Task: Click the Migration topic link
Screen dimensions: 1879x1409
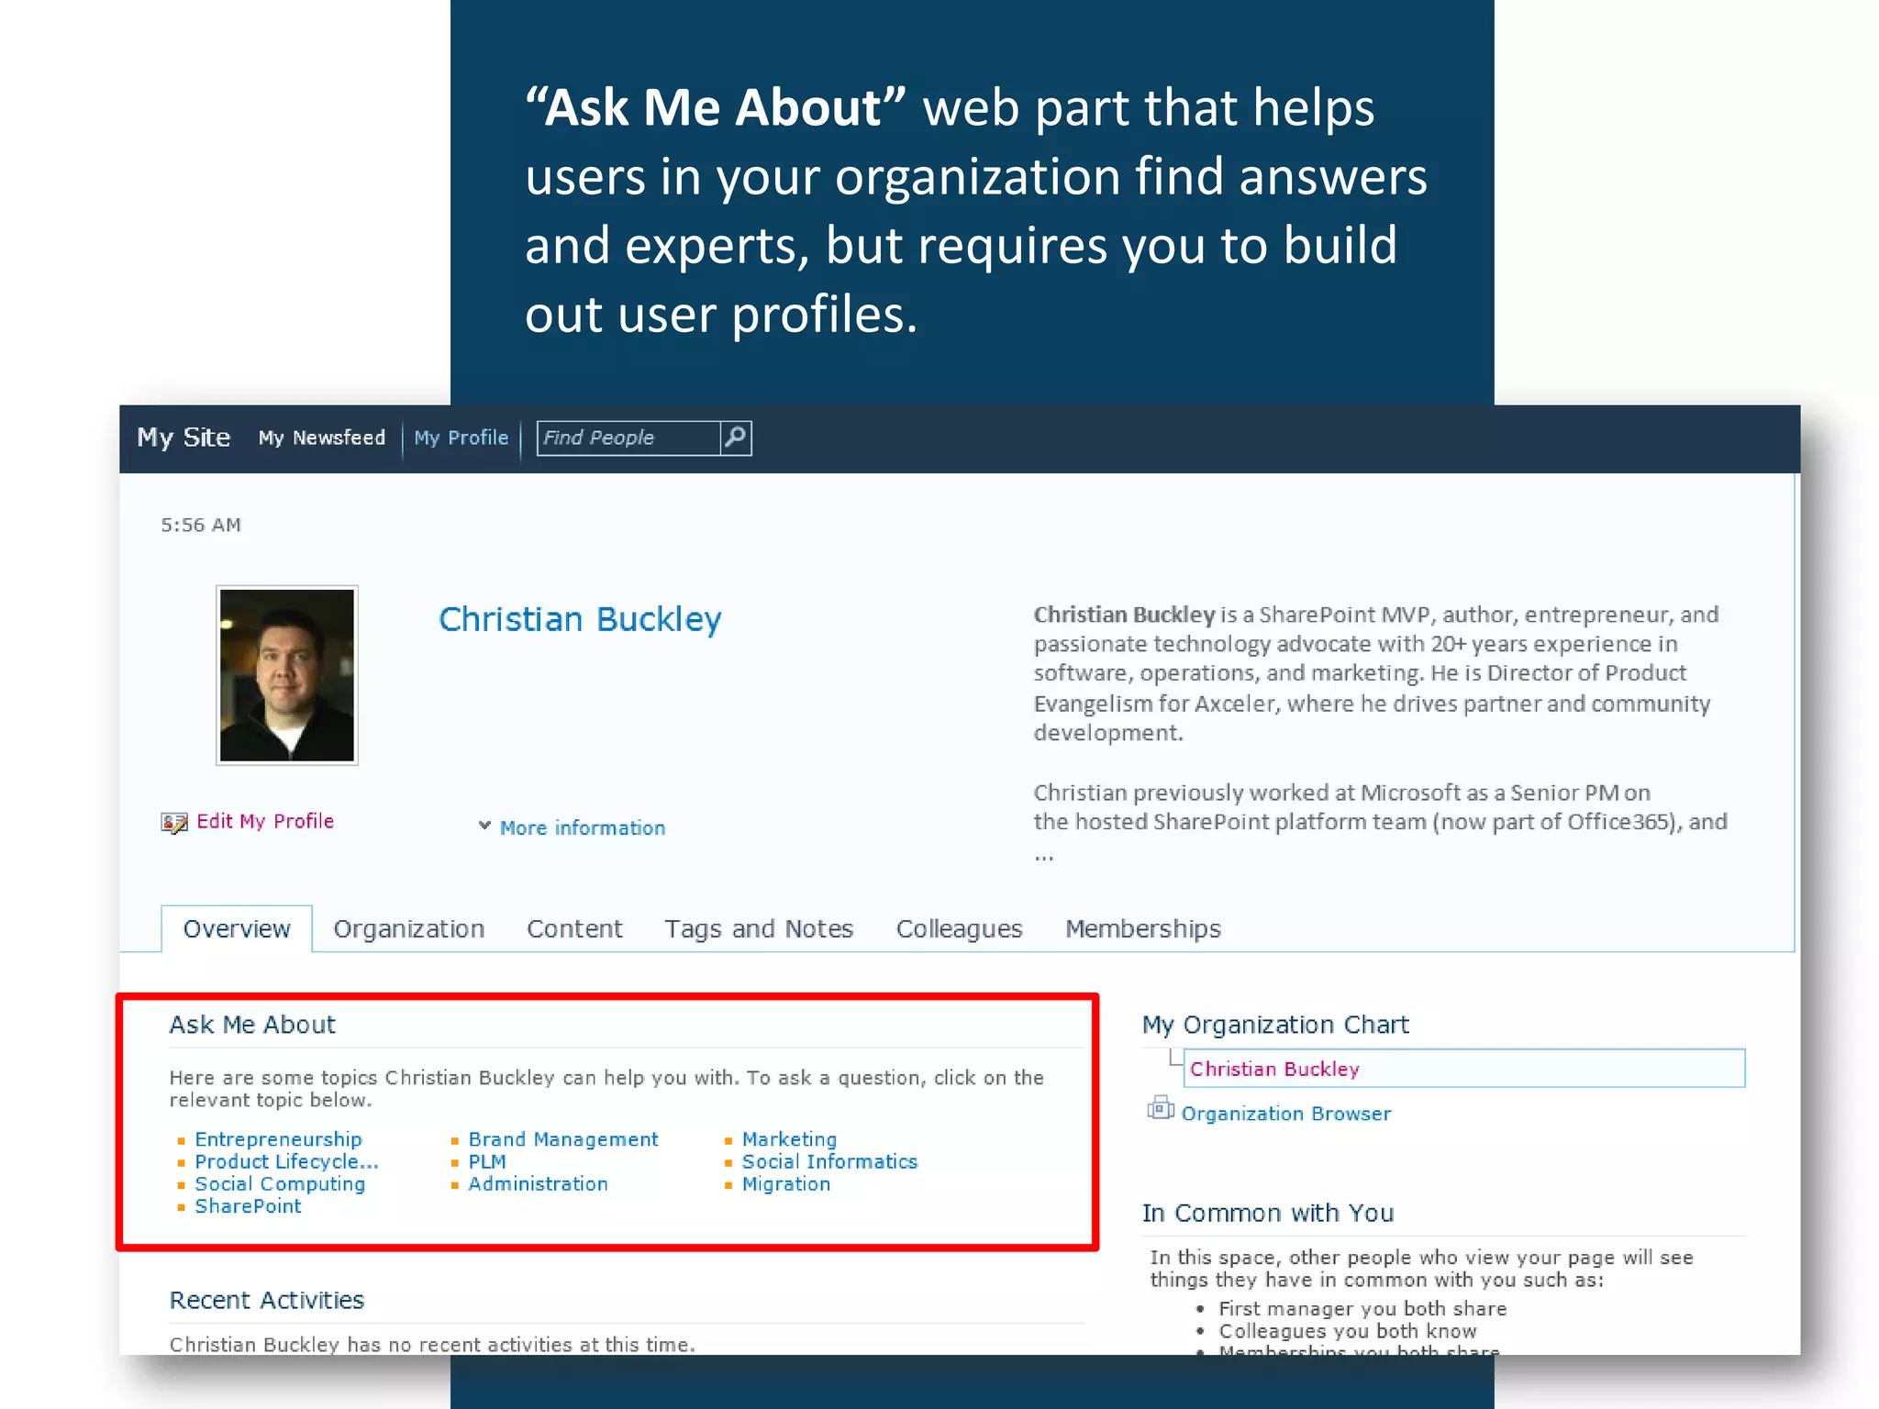Action: pyautogui.click(x=786, y=1184)
